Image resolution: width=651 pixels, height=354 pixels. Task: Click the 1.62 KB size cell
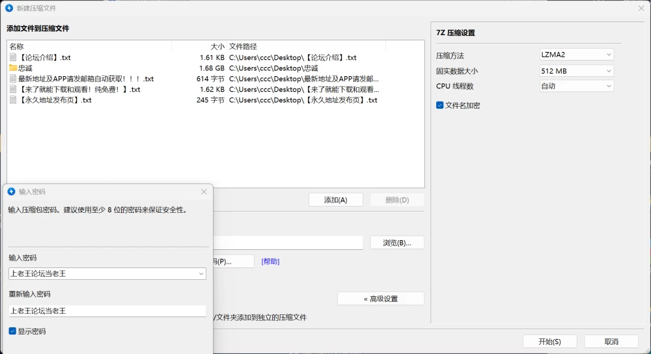[x=212, y=90]
